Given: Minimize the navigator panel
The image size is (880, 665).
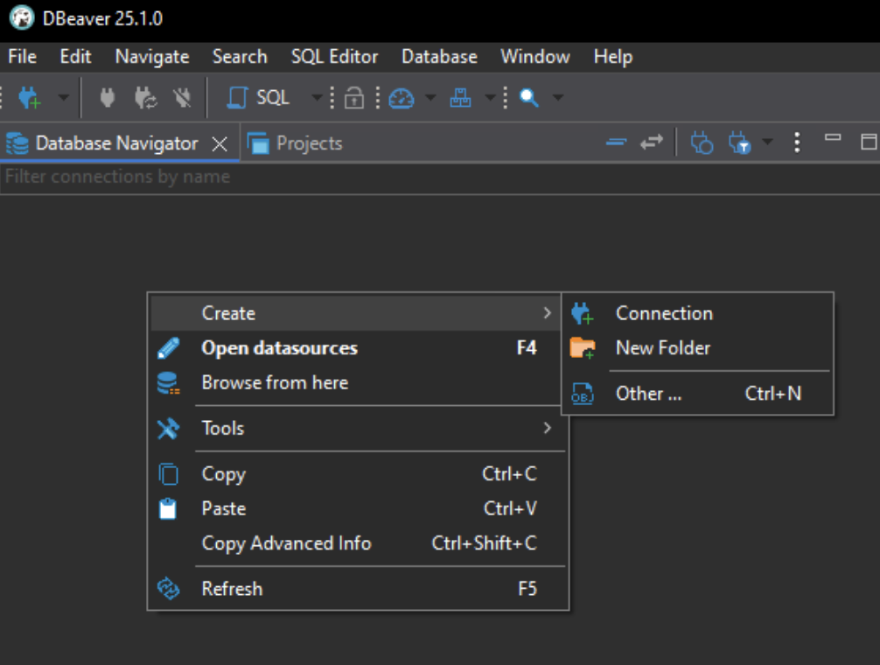Looking at the screenshot, I should [832, 137].
